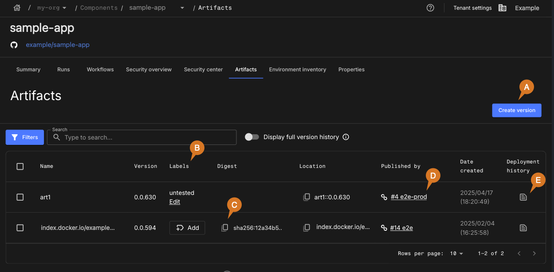Check the index.docker.io row checkbox
Screen dimensions: 554x272
20,228
